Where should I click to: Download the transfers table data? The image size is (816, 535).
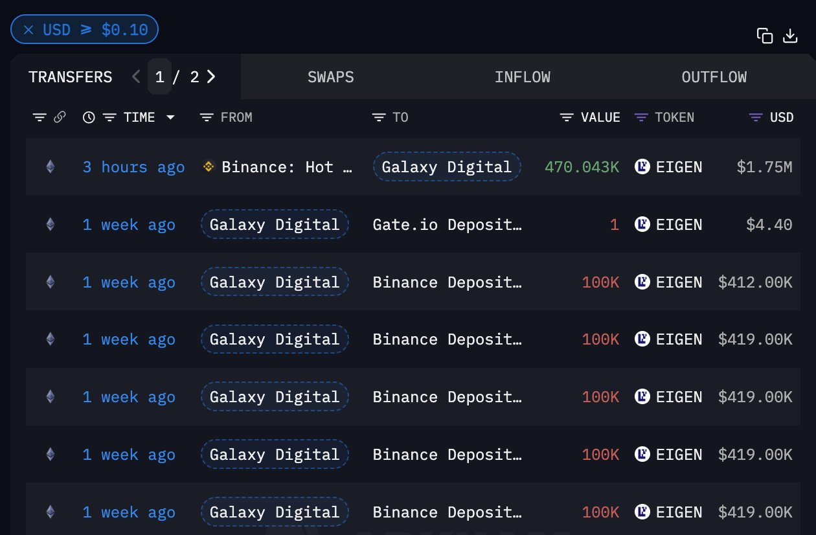[x=790, y=36]
